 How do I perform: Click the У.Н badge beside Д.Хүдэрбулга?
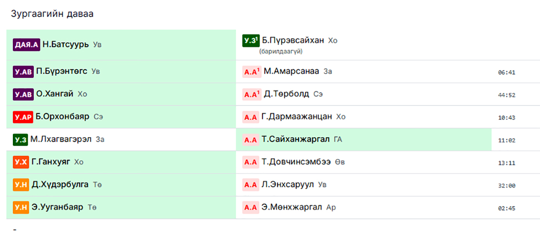coord(21,185)
